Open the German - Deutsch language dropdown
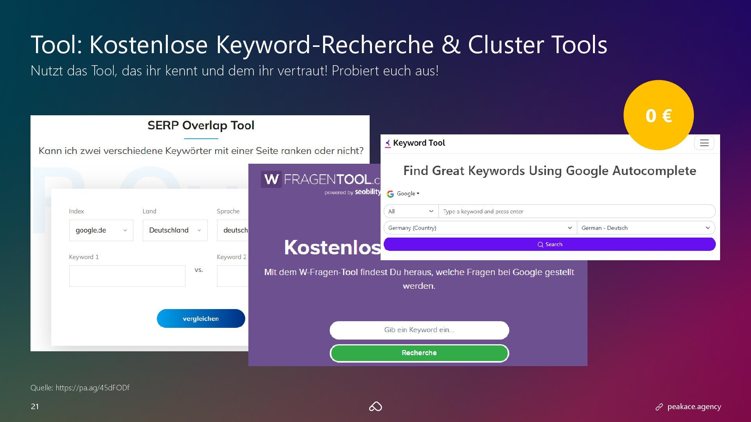Screen dimensions: 751x422 coord(645,228)
